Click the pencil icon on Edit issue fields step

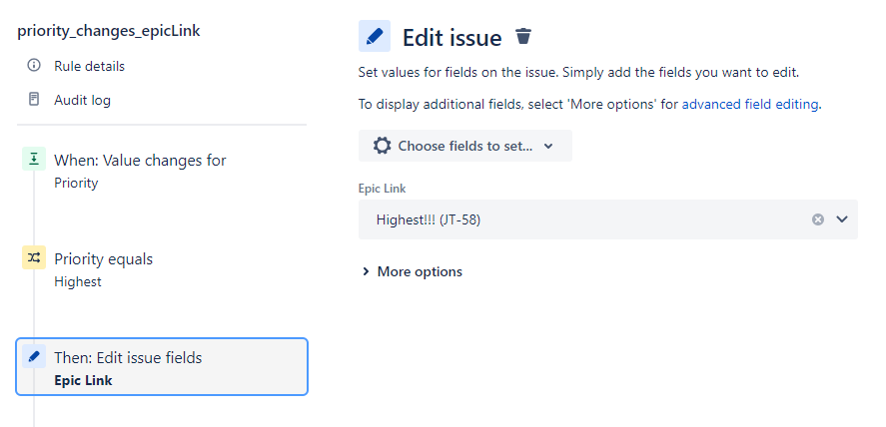pyautogui.click(x=34, y=356)
